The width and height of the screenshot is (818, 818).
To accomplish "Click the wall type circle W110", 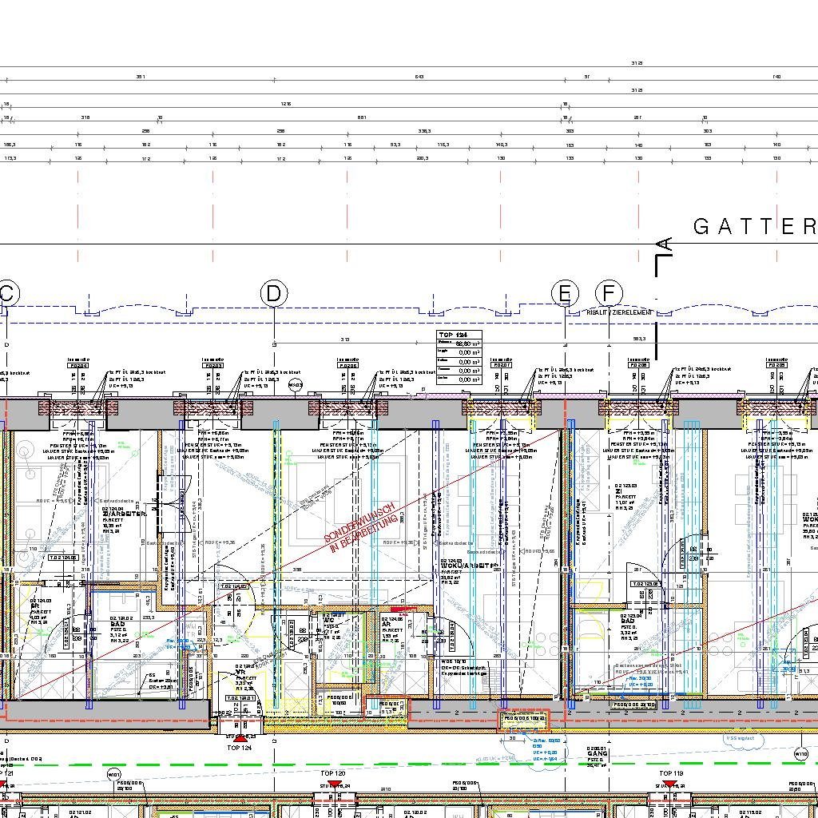I will (x=801, y=753).
